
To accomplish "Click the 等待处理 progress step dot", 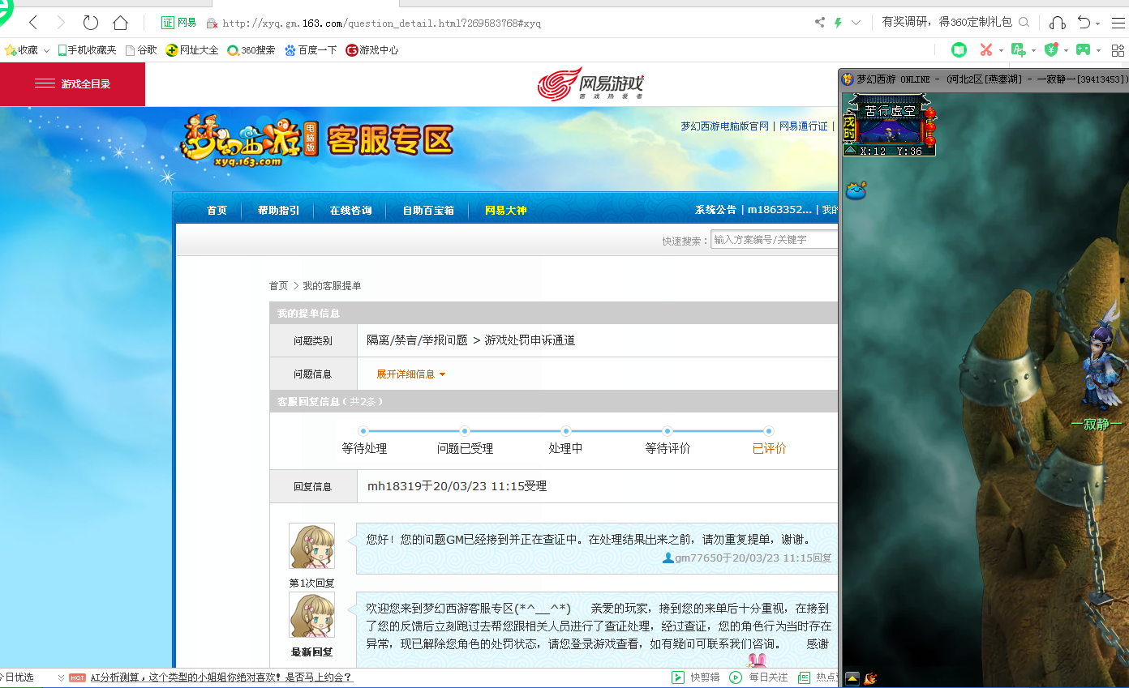I will point(363,431).
